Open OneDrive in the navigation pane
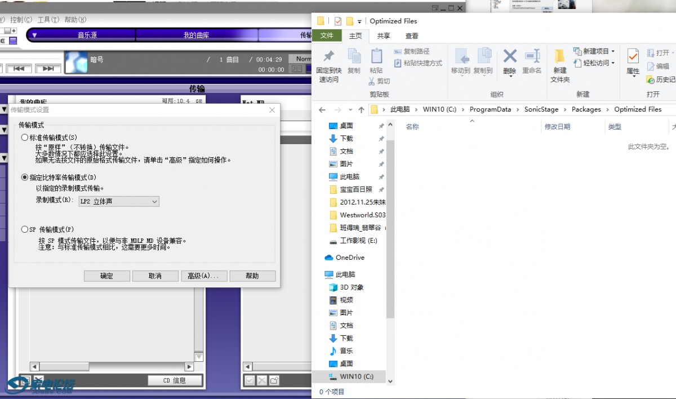The image size is (676, 399). (x=350, y=258)
